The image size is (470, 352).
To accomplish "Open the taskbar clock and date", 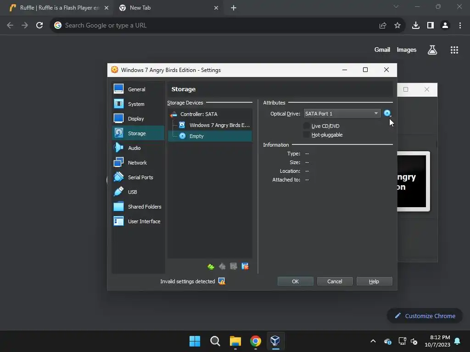I will pos(437,341).
